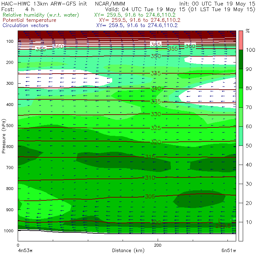This screenshot has width=257, height=257.
Task: Click the '500' pressure axis tick label
Action: tap(10, 126)
